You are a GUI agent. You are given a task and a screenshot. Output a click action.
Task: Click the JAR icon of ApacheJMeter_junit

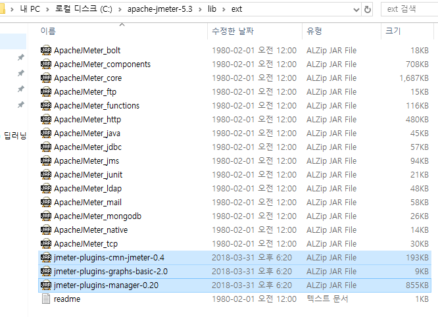pyautogui.click(x=46, y=174)
